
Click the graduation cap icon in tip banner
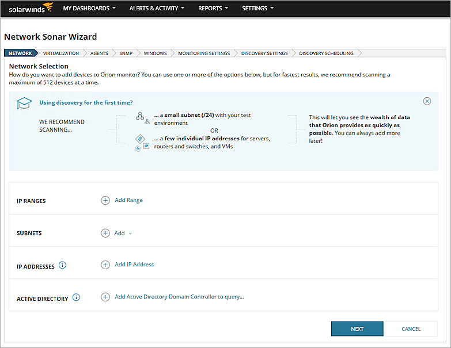(24, 104)
